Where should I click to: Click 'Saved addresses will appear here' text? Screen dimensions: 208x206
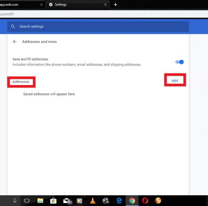[x=49, y=94]
